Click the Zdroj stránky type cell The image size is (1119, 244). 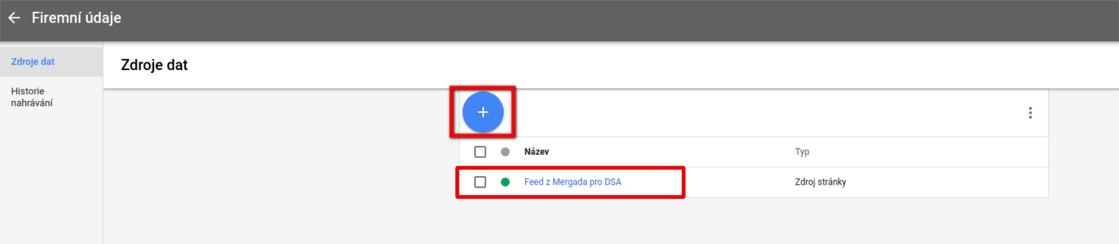821,182
